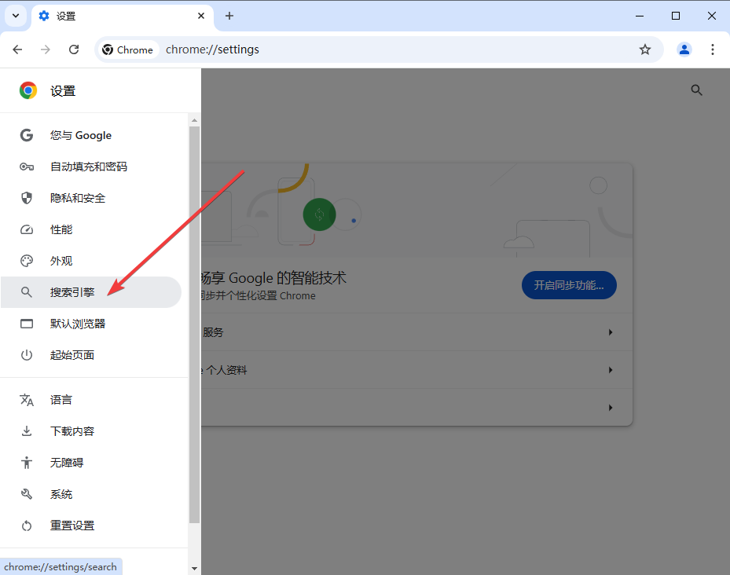Open the Chrome profile avatar menu

684,49
